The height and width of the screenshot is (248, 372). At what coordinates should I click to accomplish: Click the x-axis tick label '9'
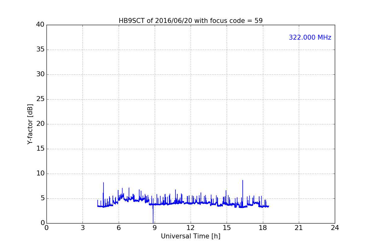(155, 228)
